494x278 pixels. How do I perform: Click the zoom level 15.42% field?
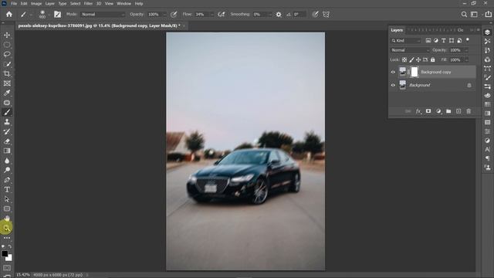(x=23, y=275)
